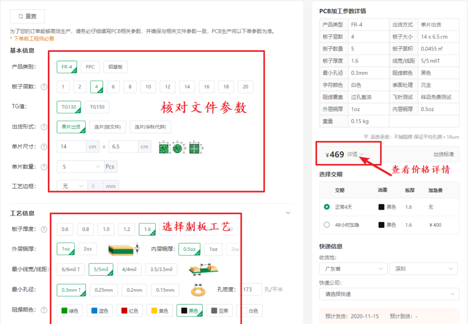This screenshot has width=468, height=324.
Task: Click the help icon next to 阻焊颜色
Action: (44, 310)
